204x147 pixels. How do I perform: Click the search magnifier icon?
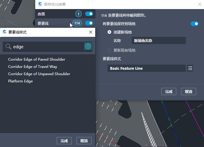coord(8,46)
